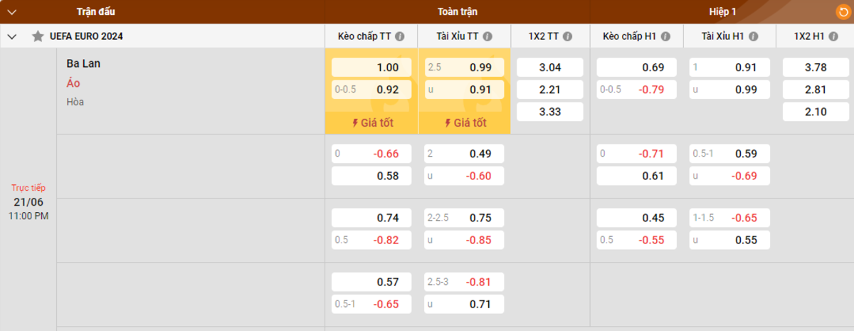
Task: Favorite UEFA EURO 2024 with star icon
Action: [38, 36]
